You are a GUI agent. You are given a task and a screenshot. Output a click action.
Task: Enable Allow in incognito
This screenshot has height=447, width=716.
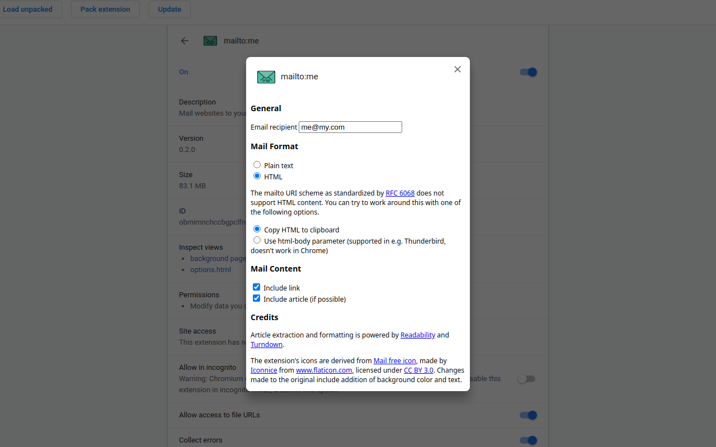[x=526, y=378]
